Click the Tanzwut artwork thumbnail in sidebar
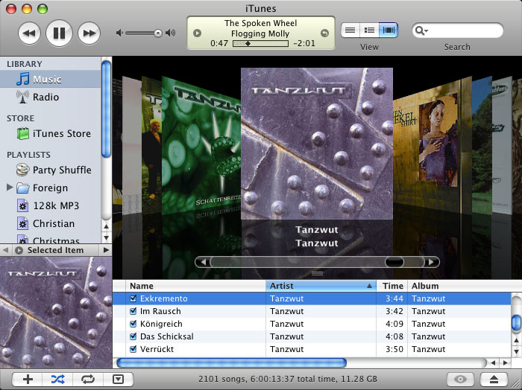Screen dimensions: 522x390 click(x=56, y=313)
